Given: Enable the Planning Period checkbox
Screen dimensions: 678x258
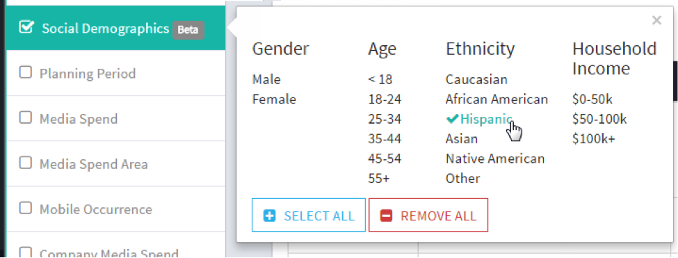Looking at the screenshot, I should 26,72.
